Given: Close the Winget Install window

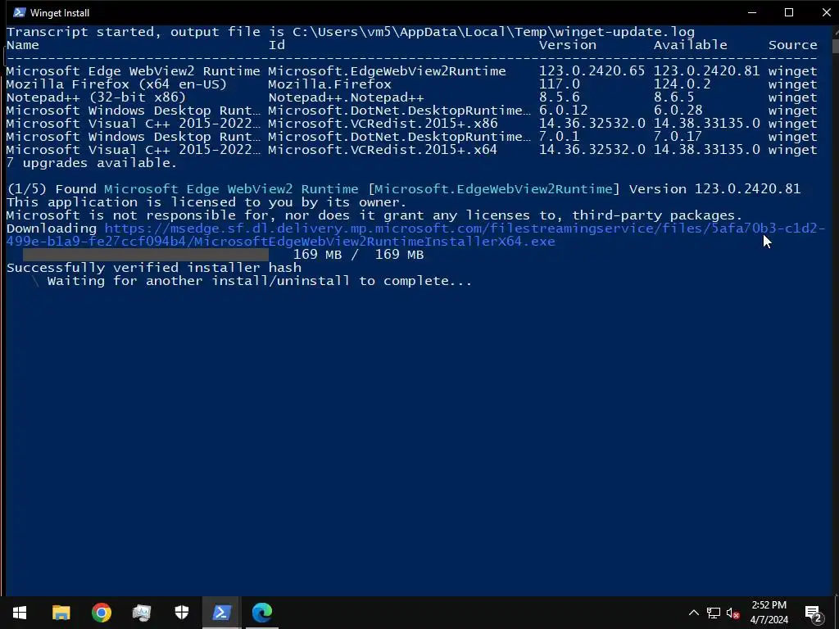Looking at the screenshot, I should 826,12.
